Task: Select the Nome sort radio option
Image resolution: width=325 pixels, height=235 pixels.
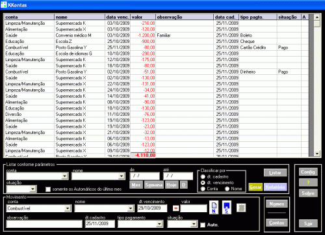Action: 227,189
